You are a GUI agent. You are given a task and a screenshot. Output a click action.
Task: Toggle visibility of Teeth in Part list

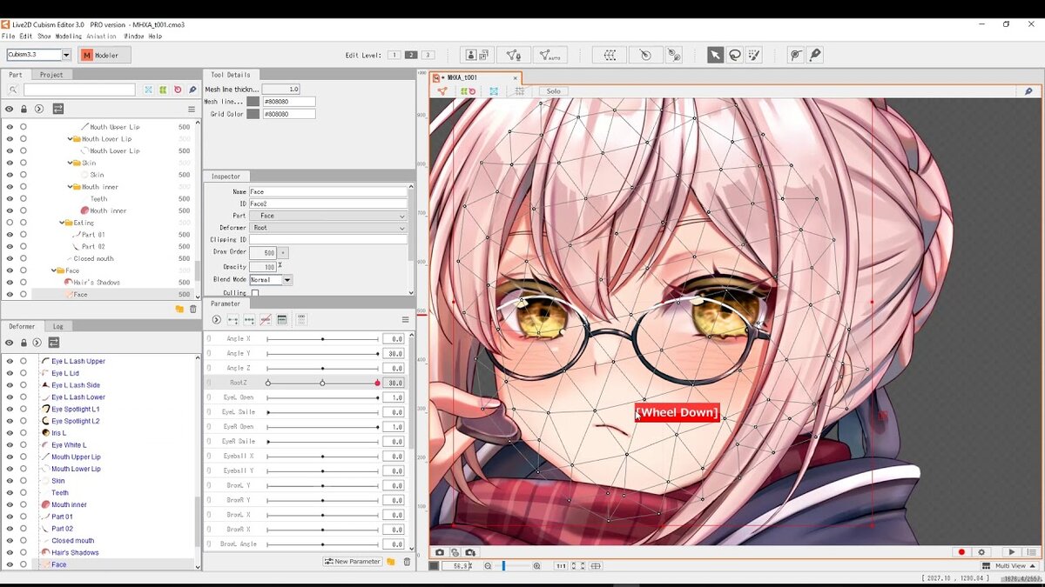pyautogui.click(x=10, y=199)
